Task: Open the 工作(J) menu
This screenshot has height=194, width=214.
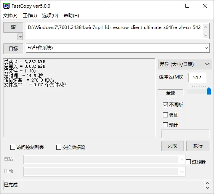Action: [x=30, y=16]
